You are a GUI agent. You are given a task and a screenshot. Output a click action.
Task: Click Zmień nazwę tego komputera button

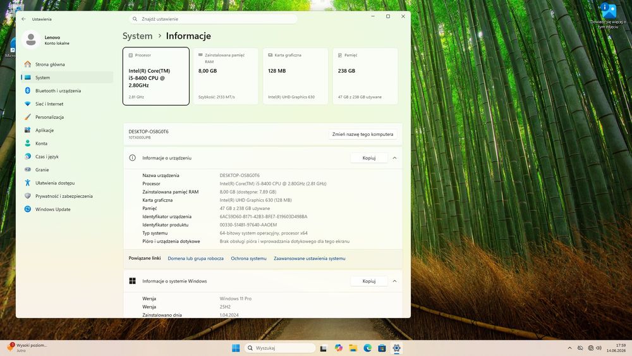click(363, 134)
